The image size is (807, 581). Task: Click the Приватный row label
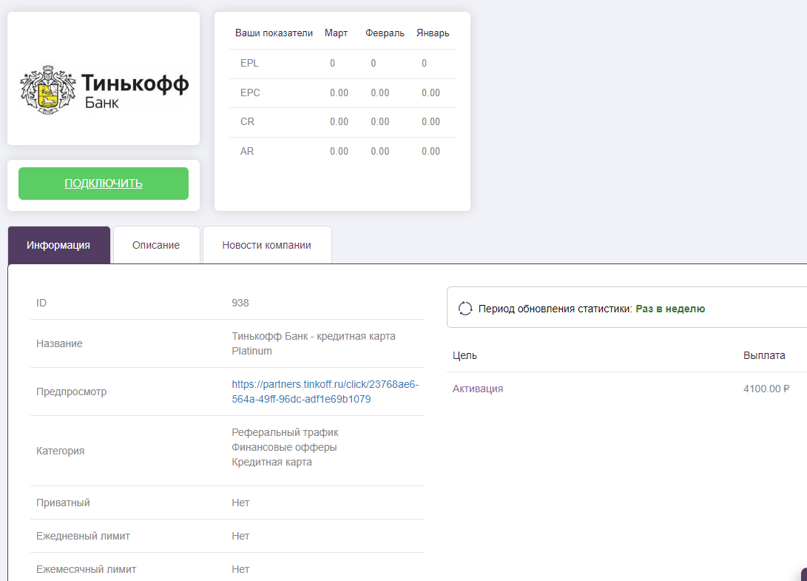pos(63,503)
